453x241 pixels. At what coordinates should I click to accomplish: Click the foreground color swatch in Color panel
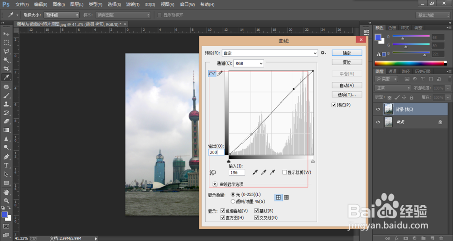click(x=378, y=38)
